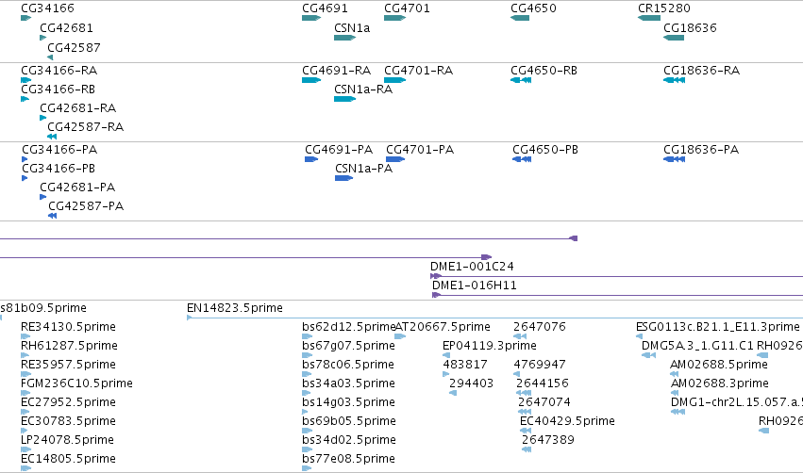Click EP04119.3prime EST label

click(x=490, y=346)
